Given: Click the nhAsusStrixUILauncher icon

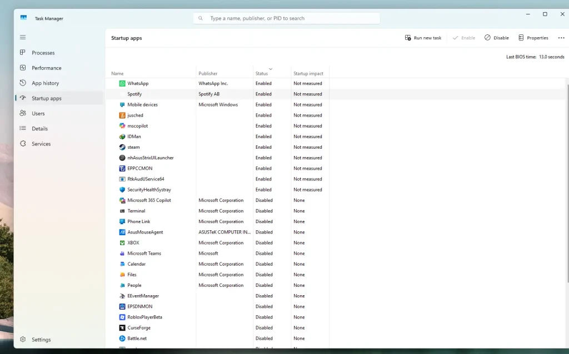Looking at the screenshot, I should 122,158.
